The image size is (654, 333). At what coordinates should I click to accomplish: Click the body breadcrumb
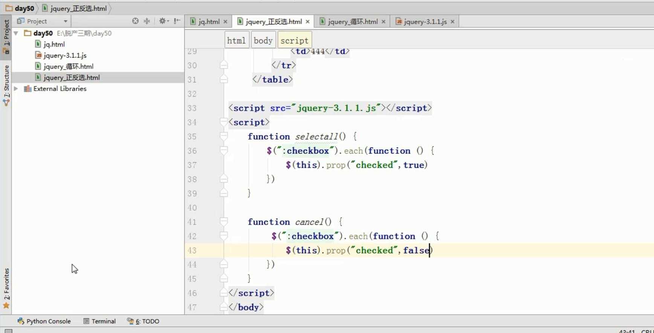[263, 40]
